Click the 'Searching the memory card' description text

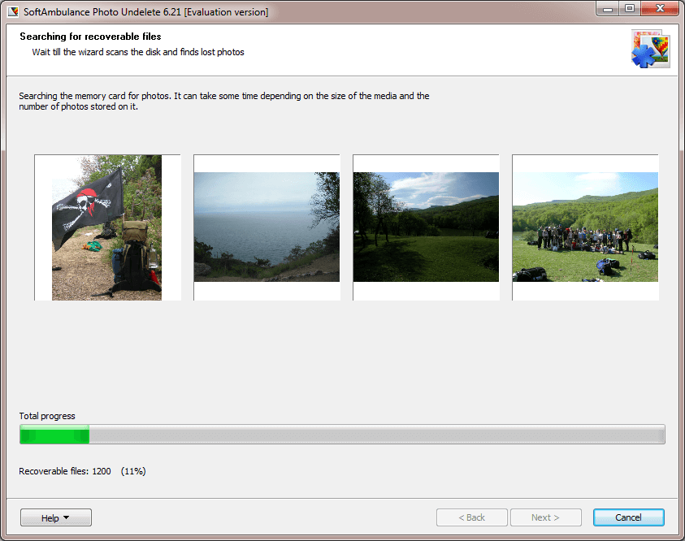224,102
